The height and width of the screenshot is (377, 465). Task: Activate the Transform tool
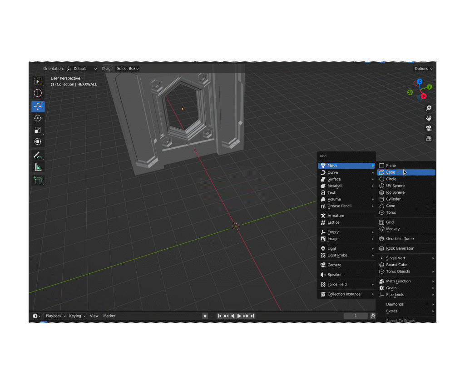click(x=38, y=142)
